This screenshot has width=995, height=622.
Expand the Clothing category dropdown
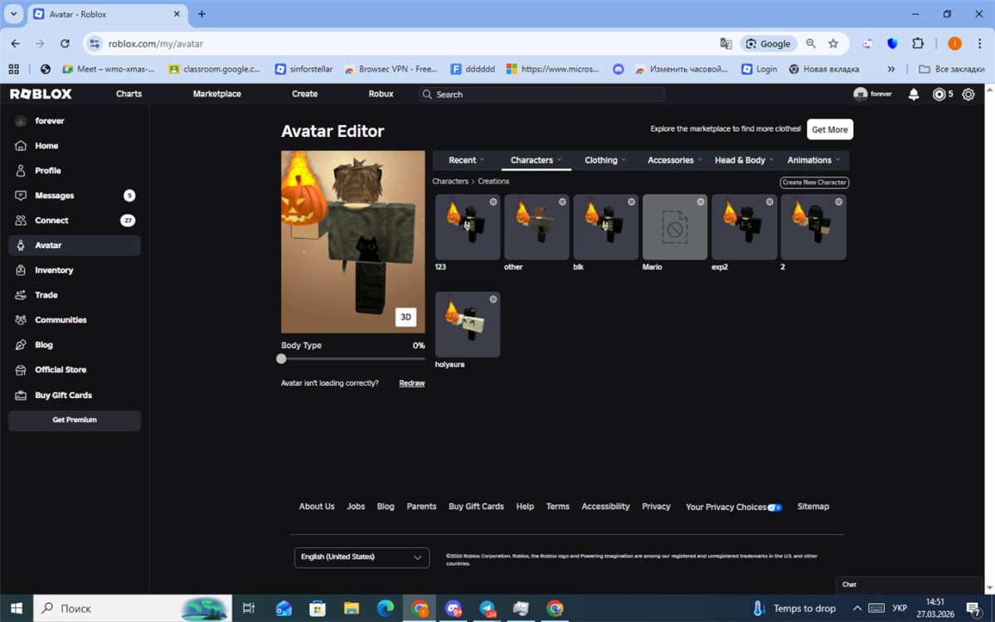pyautogui.click(x=604, y=159)
